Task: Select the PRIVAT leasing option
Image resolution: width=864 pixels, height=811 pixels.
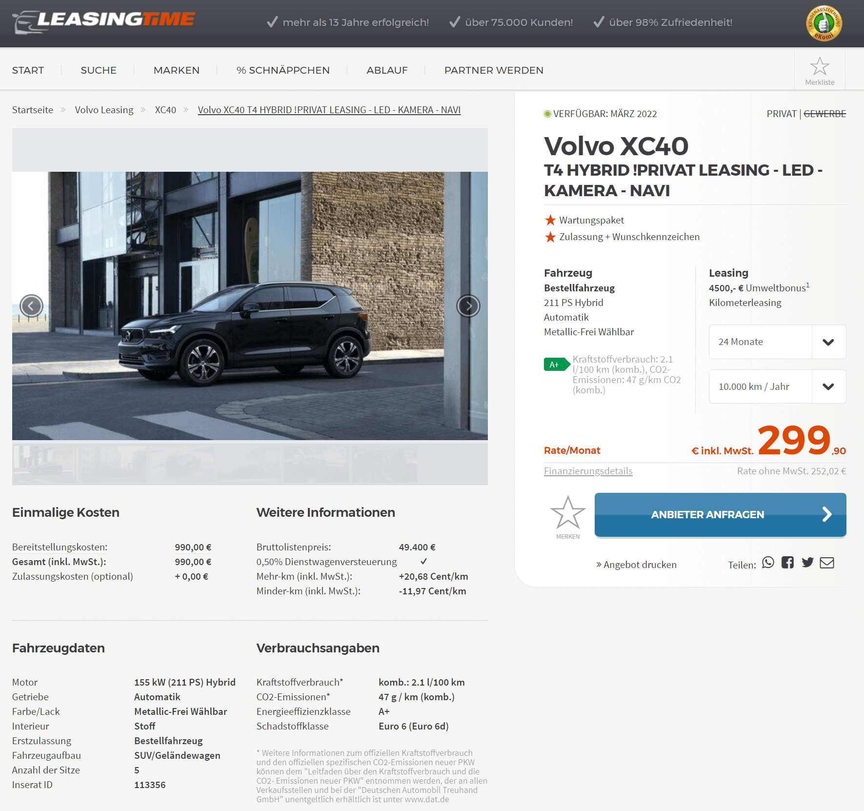Action: (x=781, y=114)
